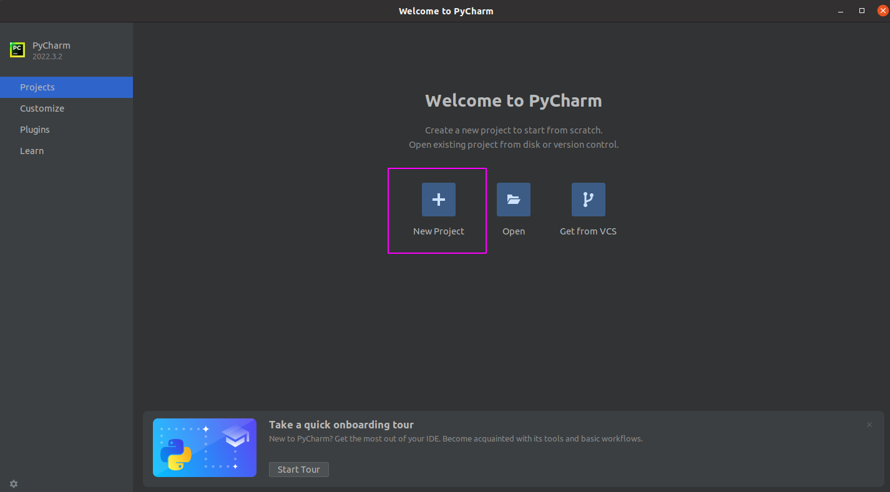Click the Open label under folder icon

[514, 231]
